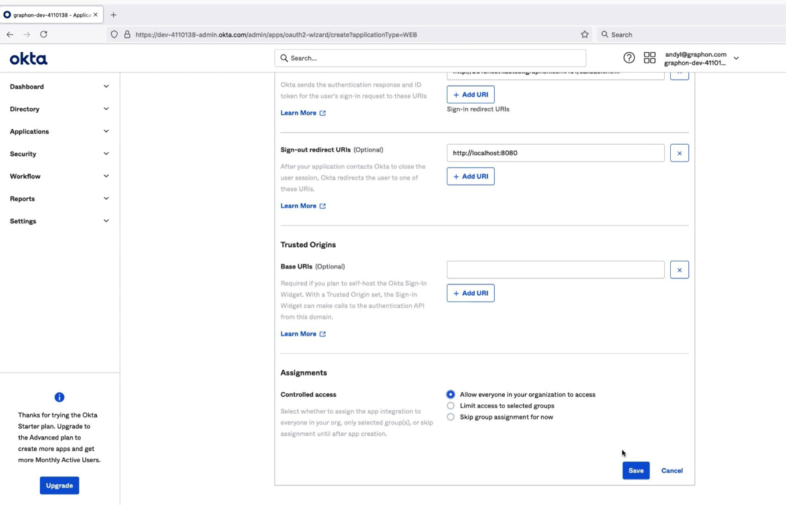Open Applications in the sidebar
Screen dimensions: 786x505
[x=29, y=131]
